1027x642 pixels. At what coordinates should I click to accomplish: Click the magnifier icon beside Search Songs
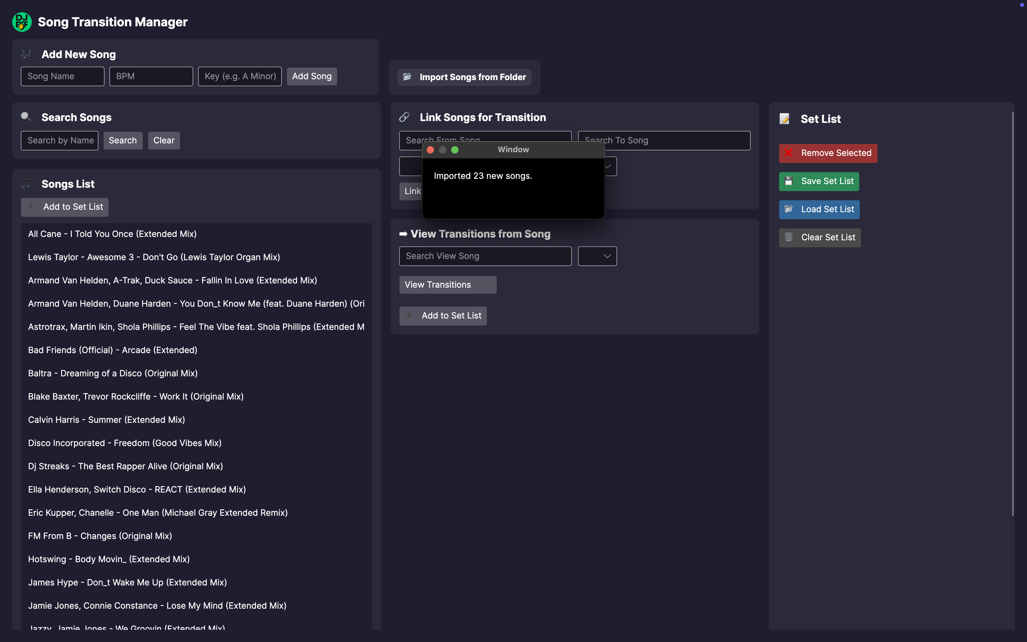26,117
